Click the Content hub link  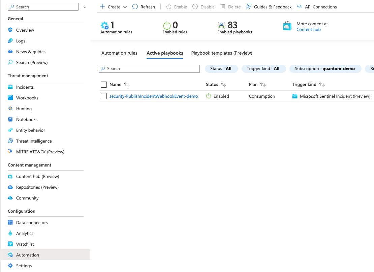pos(308,30)
